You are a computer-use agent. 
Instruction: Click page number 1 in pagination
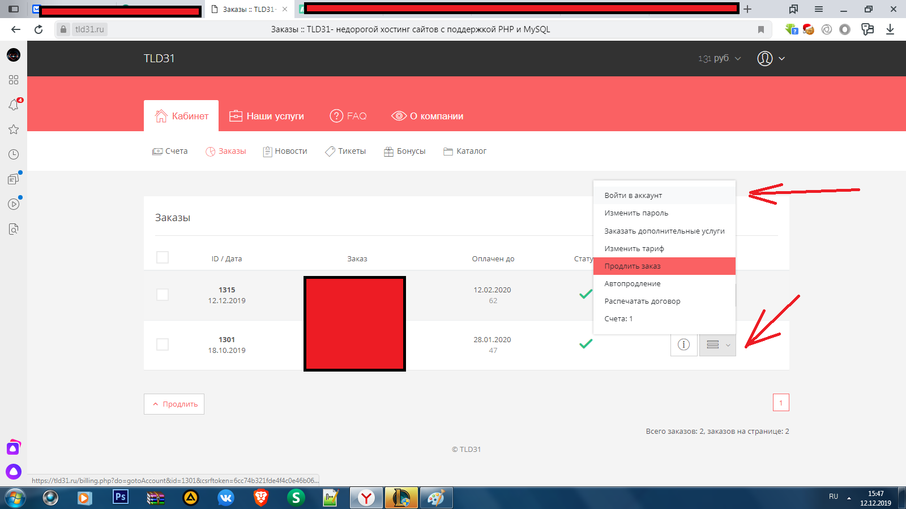tap(781, 403)
